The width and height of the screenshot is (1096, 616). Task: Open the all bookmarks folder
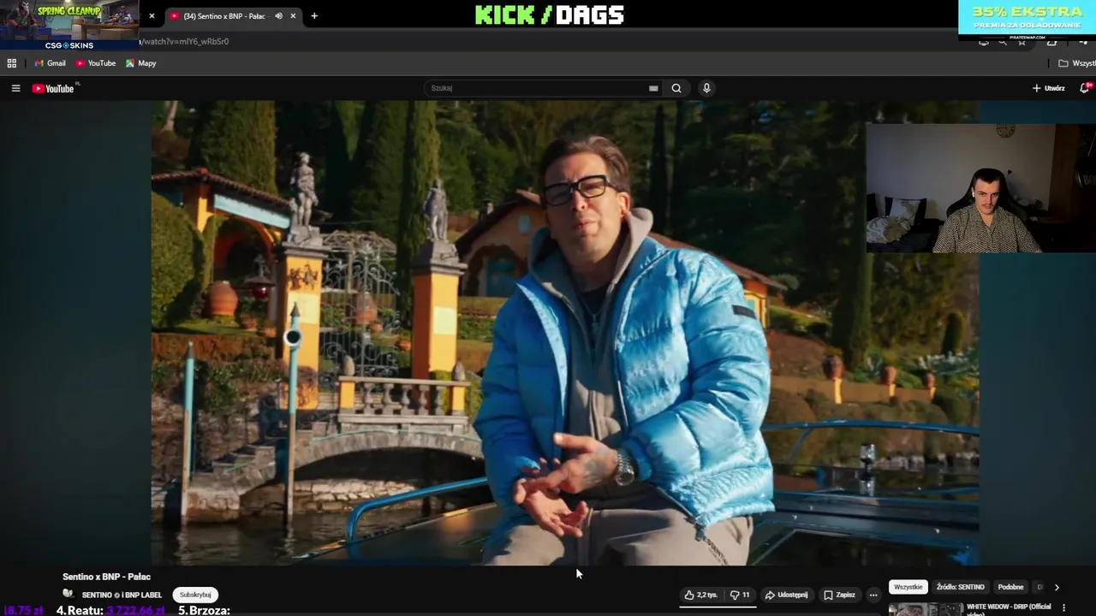pos(1076,63)
